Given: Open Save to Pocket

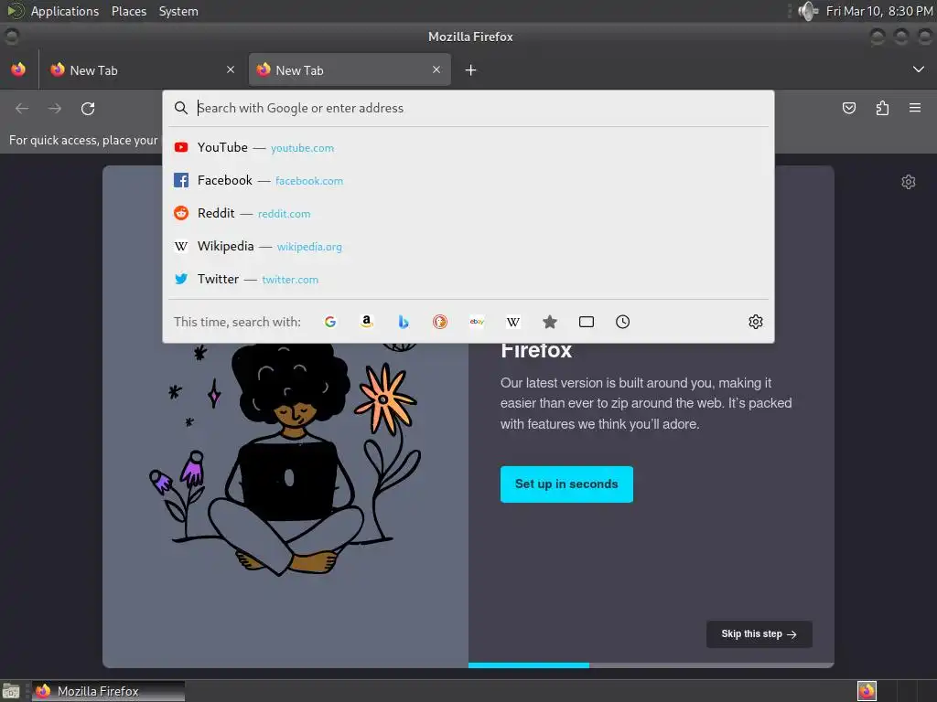Looking at the screenshot, I should (848, 108).
